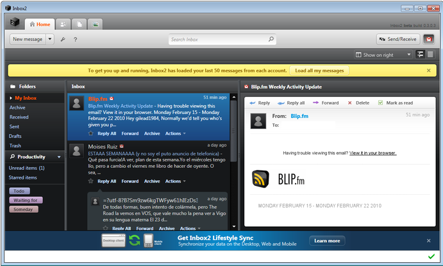The width and height of the screenshot is (443, 266).
Task: Click Gmail icon next to Blip.fm sender
Action: pyautogui.click(x=112, y=99)
